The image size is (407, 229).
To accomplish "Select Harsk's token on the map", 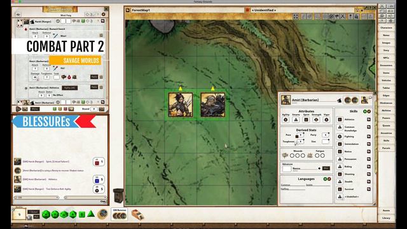I will point(213,105).
